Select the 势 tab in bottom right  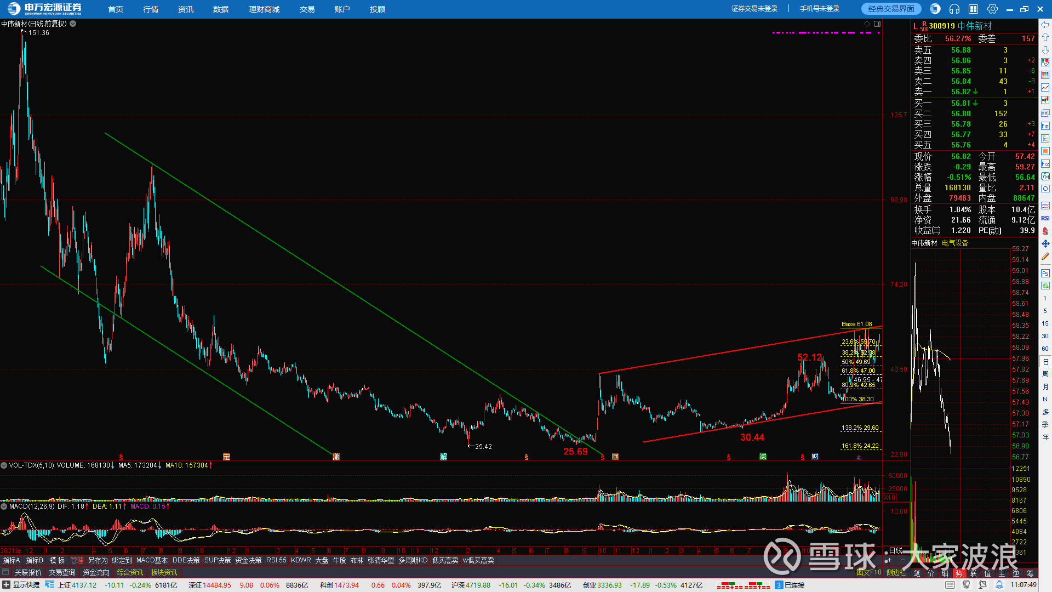pyautogui.click(x=959, y=573)
